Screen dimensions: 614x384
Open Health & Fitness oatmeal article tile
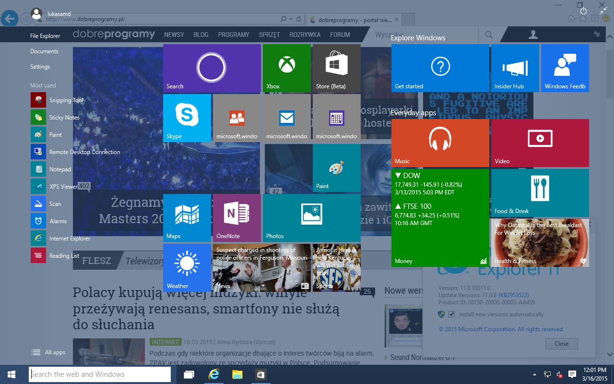(540, 243)
